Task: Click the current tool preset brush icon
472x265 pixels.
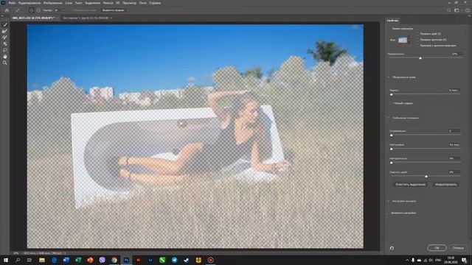Action: [18, 10]
